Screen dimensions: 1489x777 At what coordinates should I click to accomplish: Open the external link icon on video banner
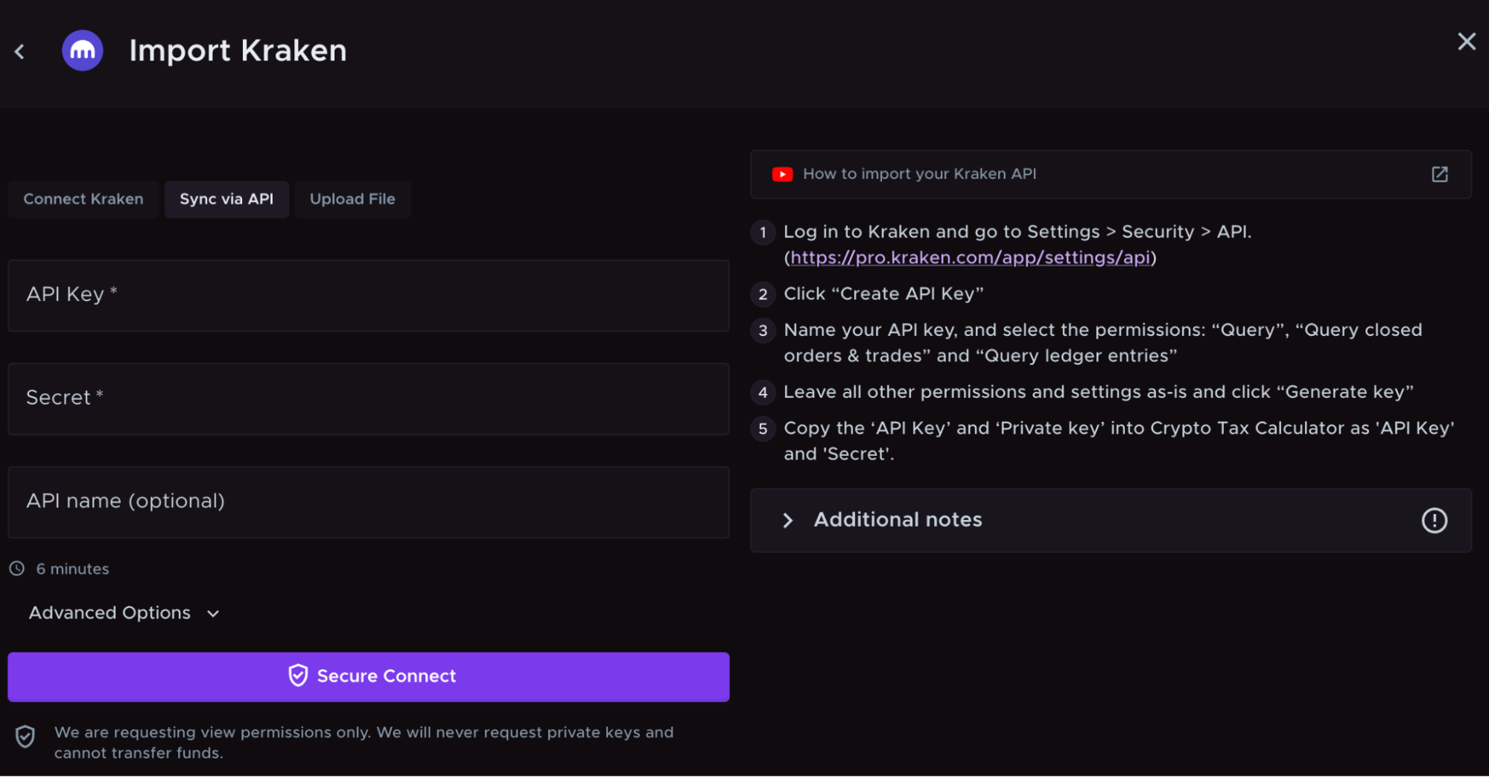(1439, 174)
